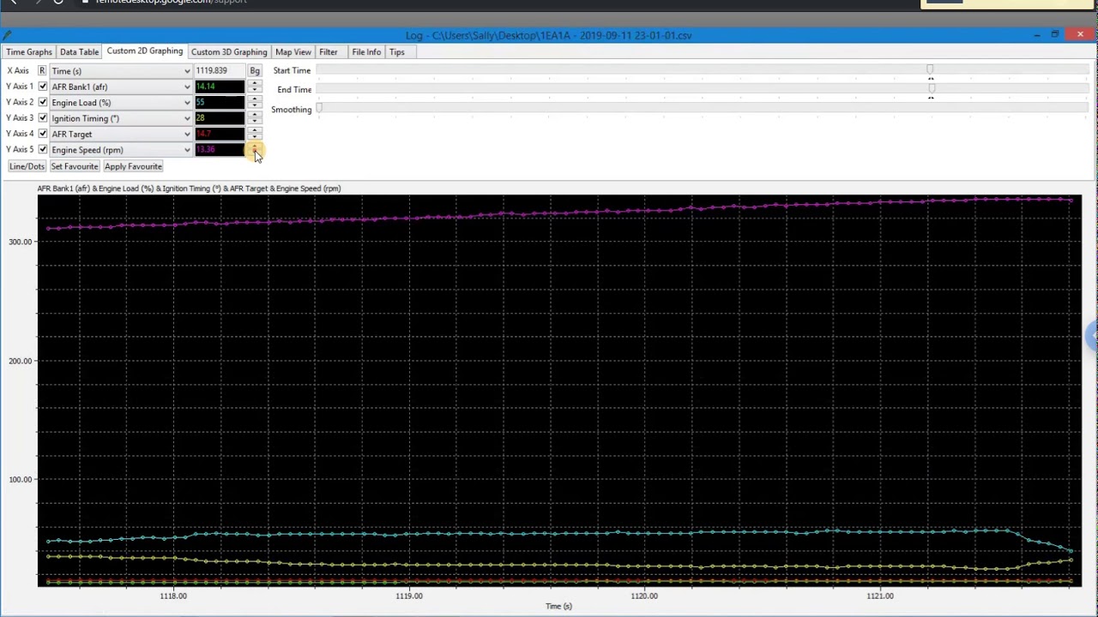This screenshot has height=617, width=1098.
Task: Open the Ignition Timing (°) dropdown
Action: tap(120, 118)
